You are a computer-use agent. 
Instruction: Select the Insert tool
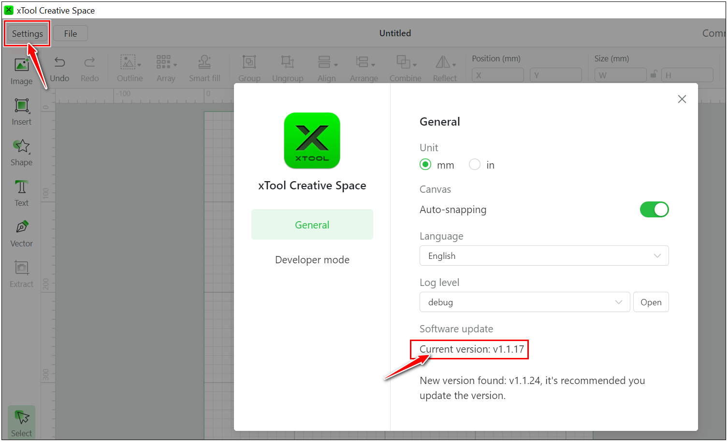[x=21, y=112]
